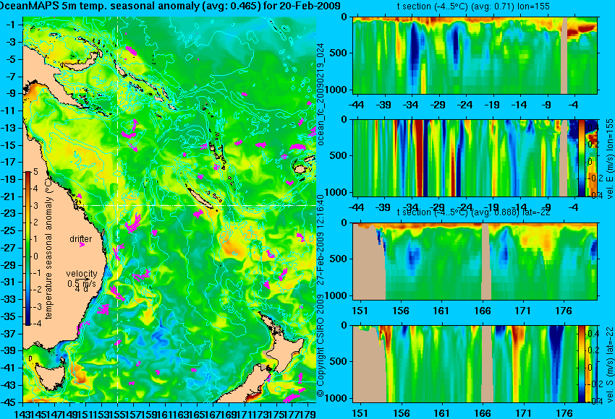Click the white dashed lon=155 line on map
This screenshot has width=615, height=419.
coord(118,209)
